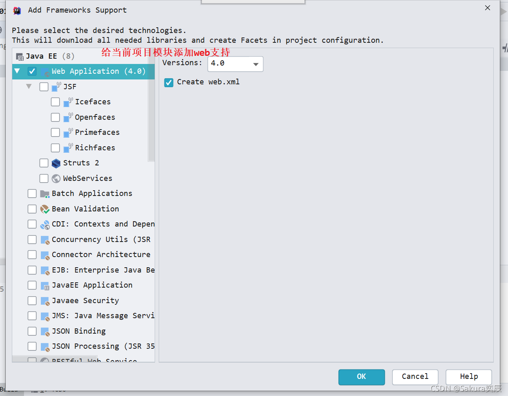This screenshot has width=508, height=396.
Task: Open the Versions dropdown
Action: (235, 64)
